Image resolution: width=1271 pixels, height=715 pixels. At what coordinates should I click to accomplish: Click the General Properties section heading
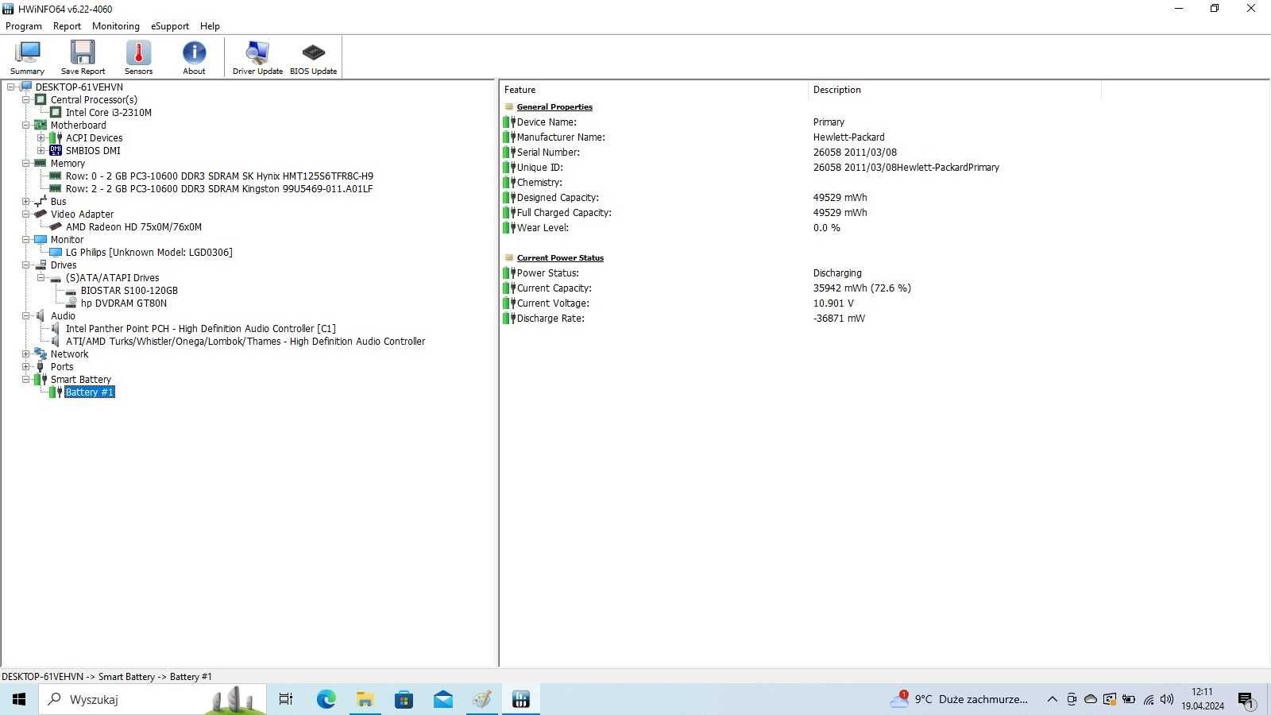554,107
